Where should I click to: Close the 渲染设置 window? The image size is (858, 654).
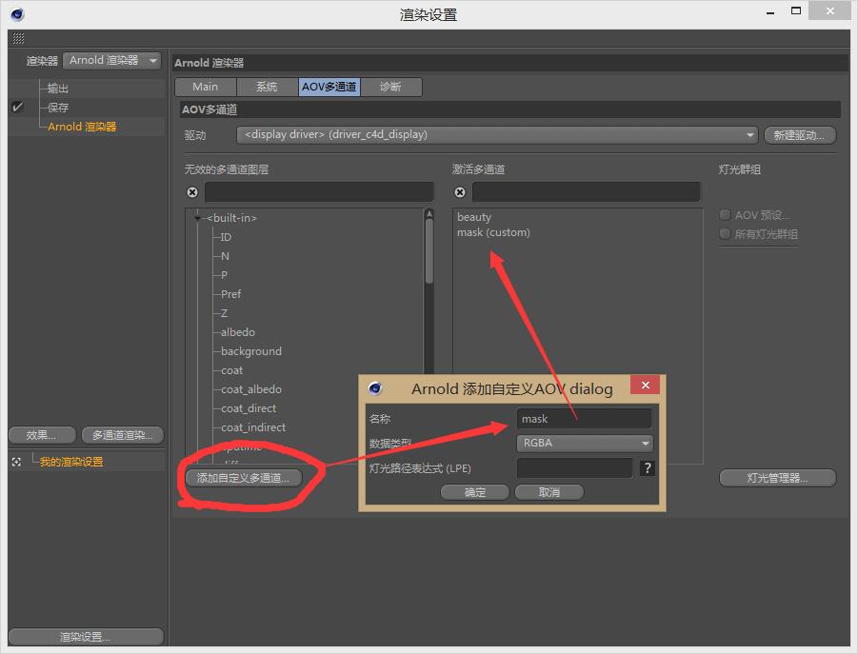tap(830, 10)
